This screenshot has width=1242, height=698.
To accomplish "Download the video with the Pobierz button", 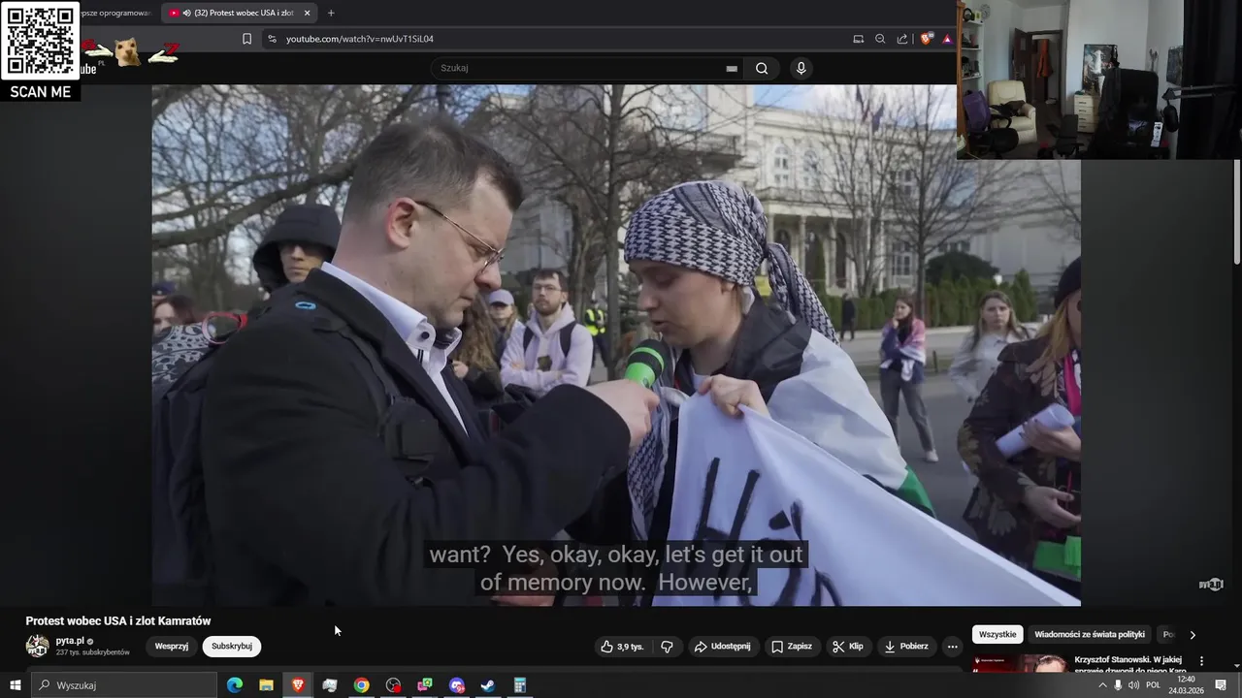I will [905, 647].
